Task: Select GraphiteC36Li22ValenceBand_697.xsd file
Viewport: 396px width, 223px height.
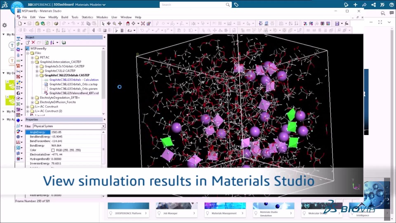Action: (x=74, y=93)
